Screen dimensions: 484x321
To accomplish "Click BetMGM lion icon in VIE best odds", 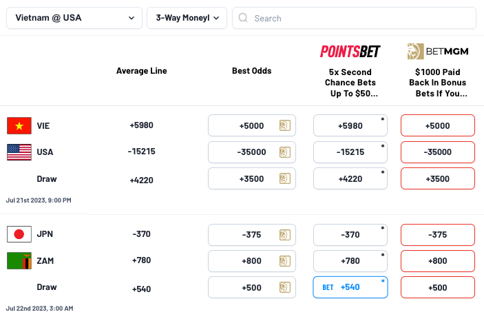I will pyautogui.click(x=285, y=125).
